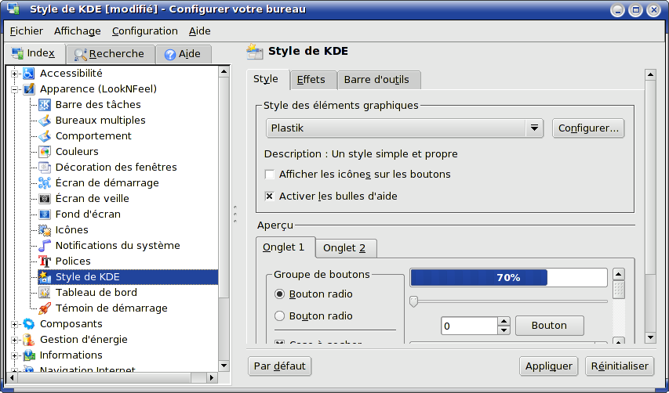Expand the Gestion d'énergie node
The image size is (669, 393).
click(14, 341)
